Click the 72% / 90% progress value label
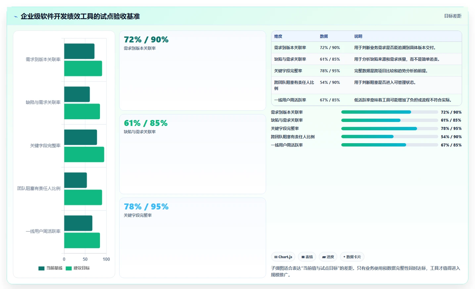 [x=451, y=112]
